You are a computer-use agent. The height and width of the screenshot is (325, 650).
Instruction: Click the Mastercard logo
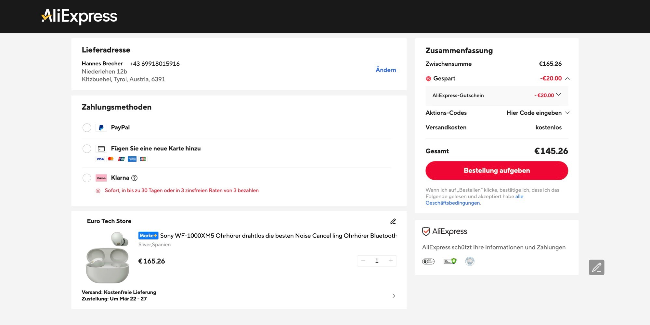tap(111, 159)
